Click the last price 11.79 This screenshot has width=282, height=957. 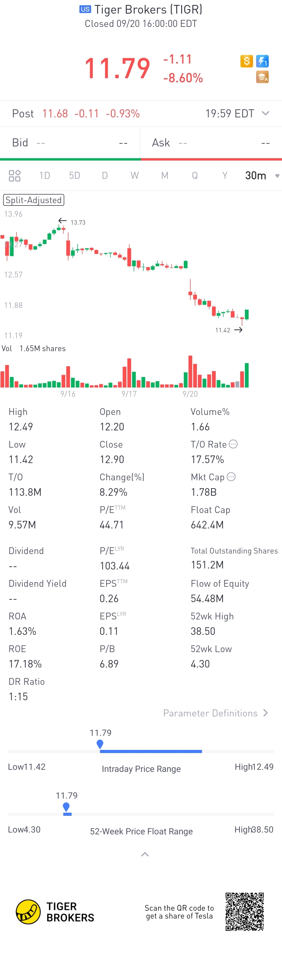117,68
